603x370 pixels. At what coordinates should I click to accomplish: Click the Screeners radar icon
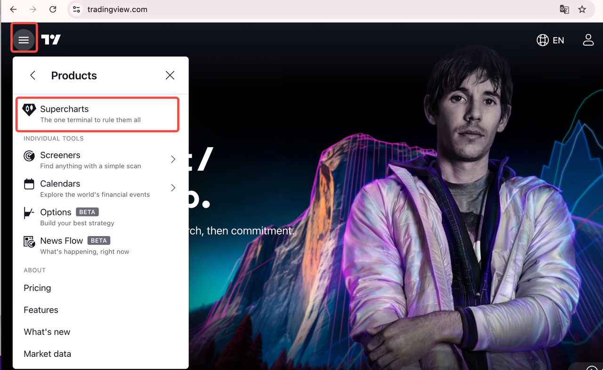(x=29, y=156)
